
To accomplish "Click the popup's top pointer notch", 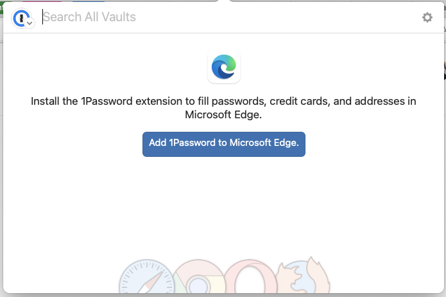I will tap(223, 2).
